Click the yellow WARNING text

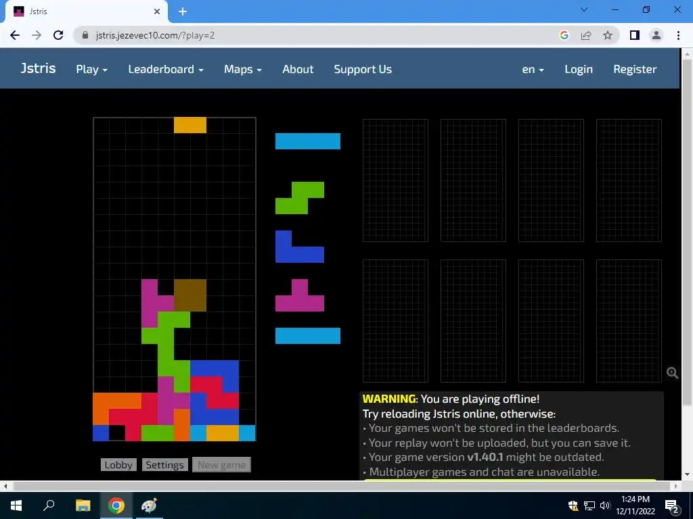(x=389, y=399)
